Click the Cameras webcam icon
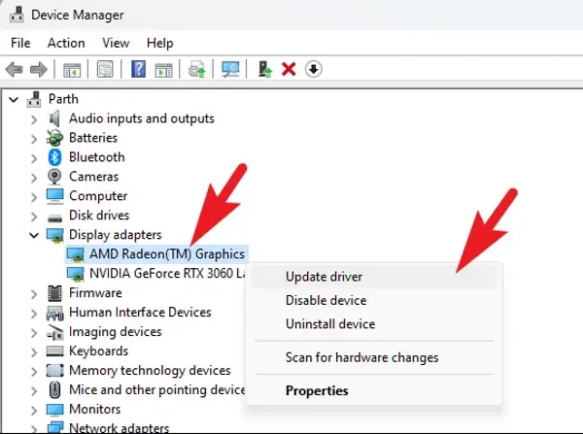583x434 pixels. (54, 177)
